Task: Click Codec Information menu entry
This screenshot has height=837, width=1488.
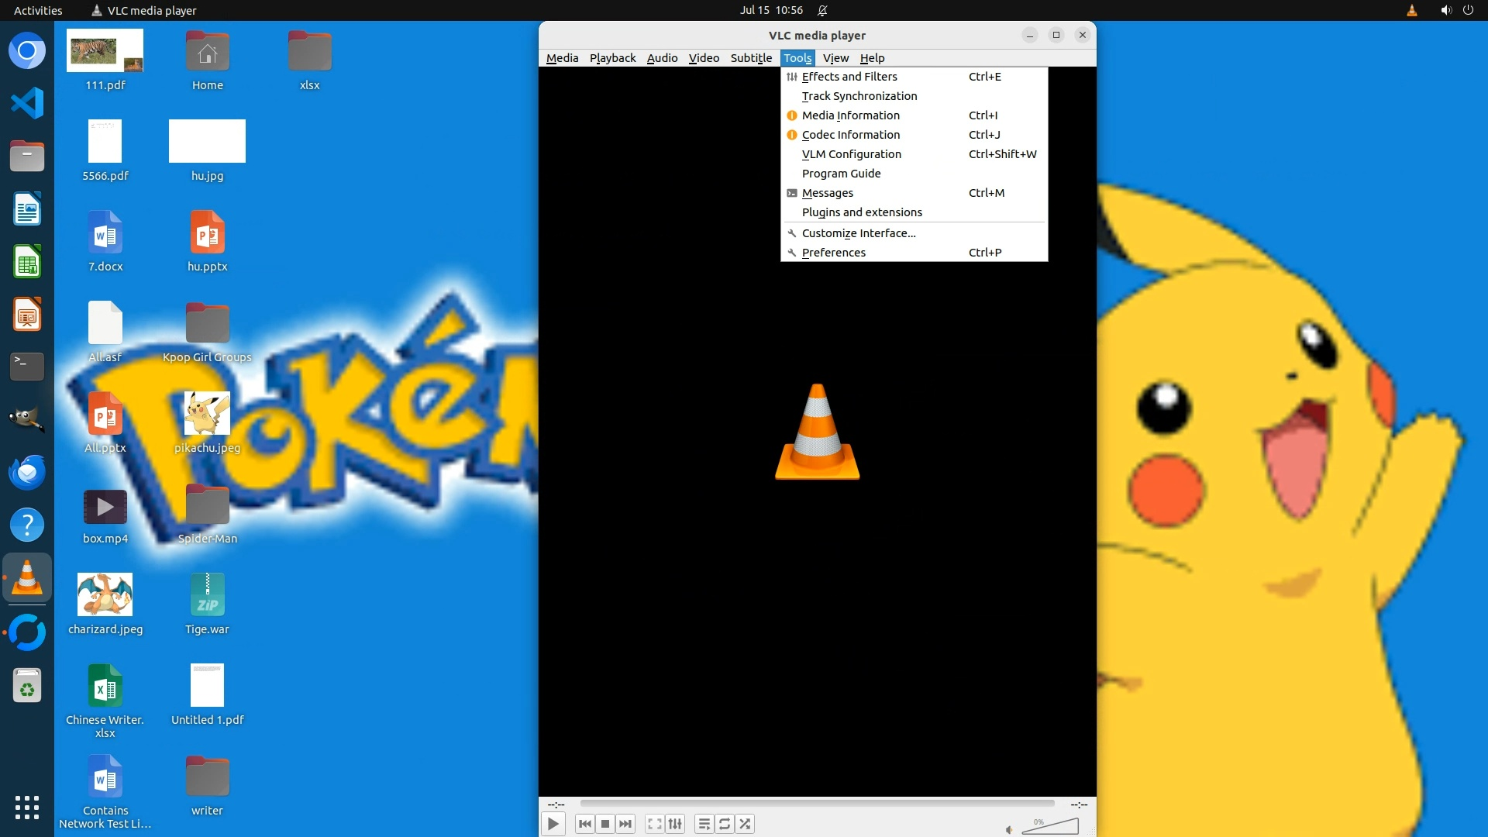Action: coord(851,135)
